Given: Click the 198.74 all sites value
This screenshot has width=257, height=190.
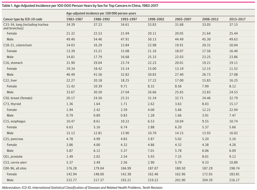Looking at the screenshot, I should click(234, 168).
